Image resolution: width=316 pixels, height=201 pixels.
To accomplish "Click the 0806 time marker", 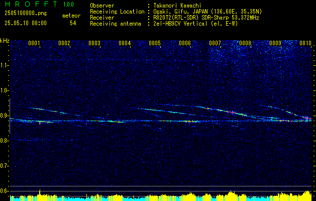I will (185, 43).
